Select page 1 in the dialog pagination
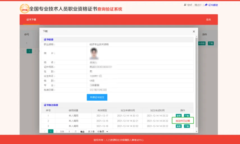The height and width of the screenshot is (144, 240). pyautogui.click(x=51, y=131)
